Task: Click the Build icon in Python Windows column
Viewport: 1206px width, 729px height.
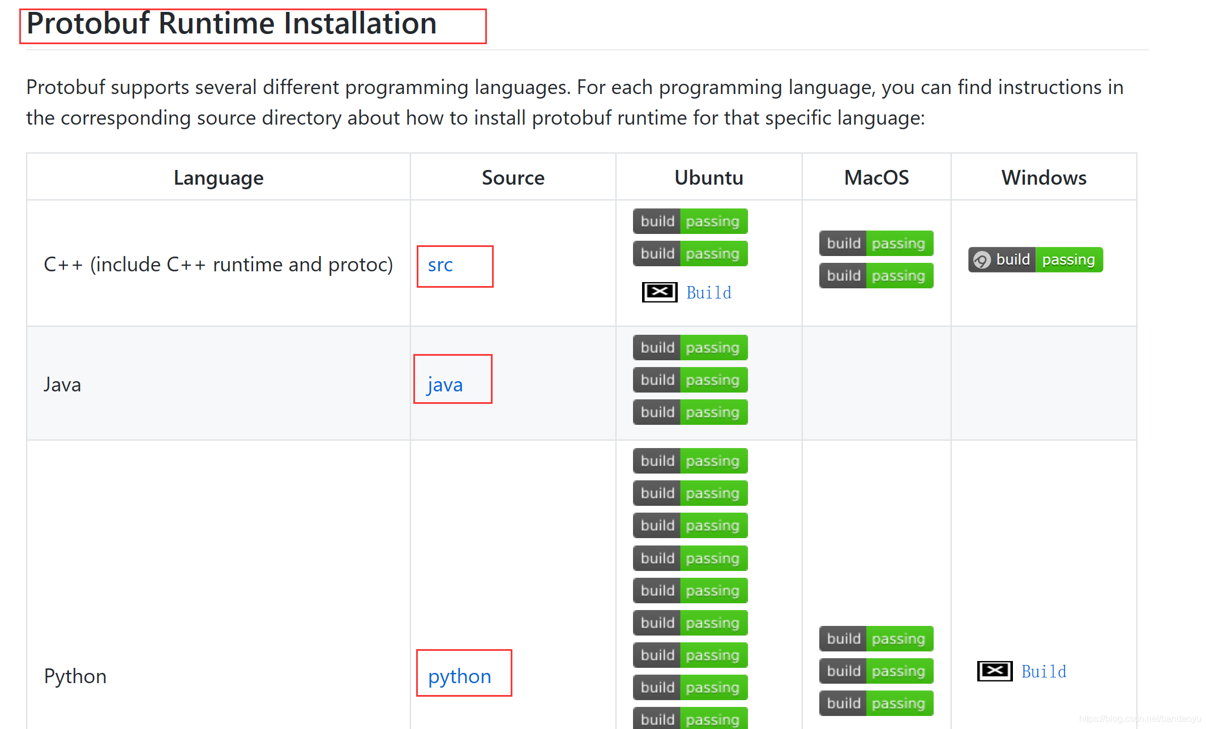Action: (x=994, y=671)
